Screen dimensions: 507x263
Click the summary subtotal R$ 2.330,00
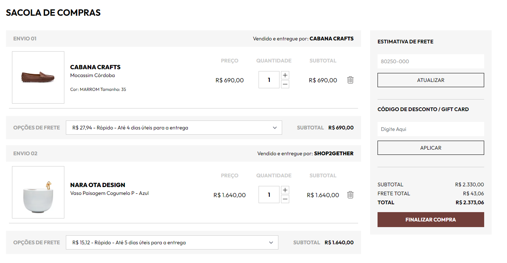tap(470, 184)
